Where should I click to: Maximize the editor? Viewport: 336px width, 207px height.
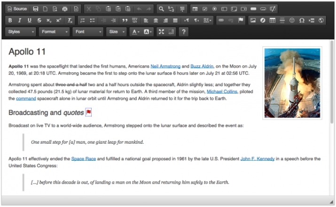point(161,32)
